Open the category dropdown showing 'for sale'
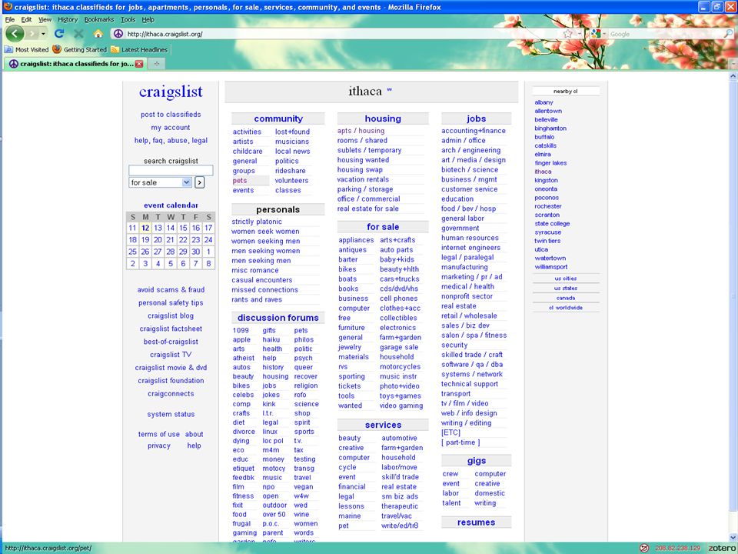Screen dimensions: 738x554 (x=161, y=182)
